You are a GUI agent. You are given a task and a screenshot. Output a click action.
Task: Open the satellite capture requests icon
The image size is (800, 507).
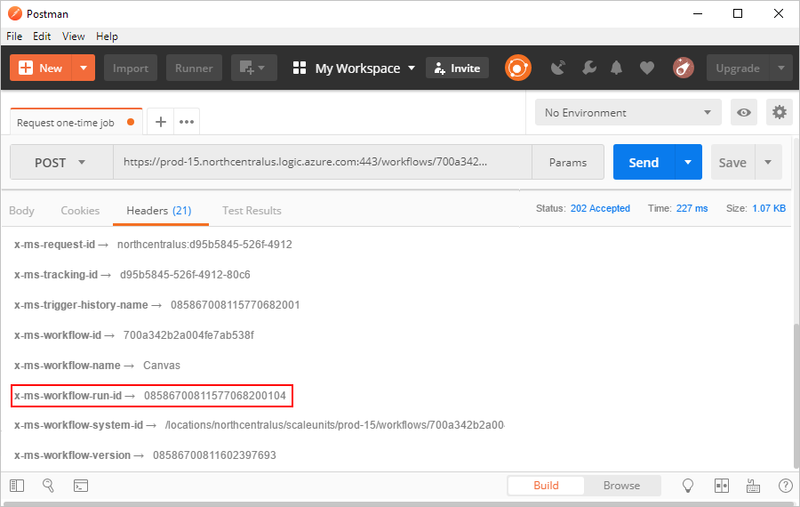point(558,68)
